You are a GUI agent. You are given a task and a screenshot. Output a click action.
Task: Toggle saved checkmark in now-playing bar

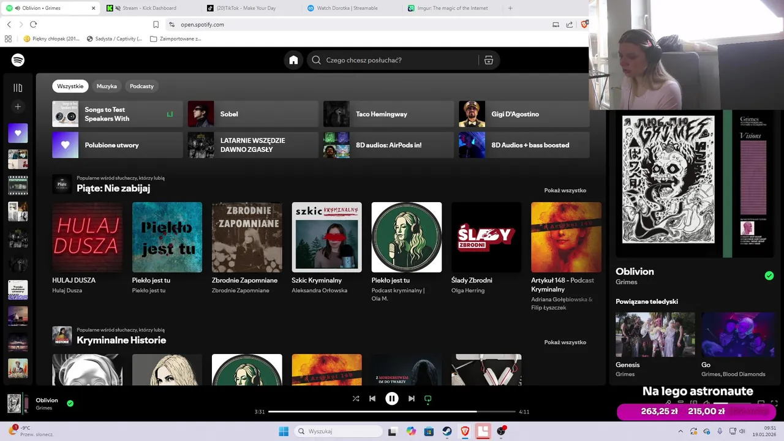(x=70, y=404)
